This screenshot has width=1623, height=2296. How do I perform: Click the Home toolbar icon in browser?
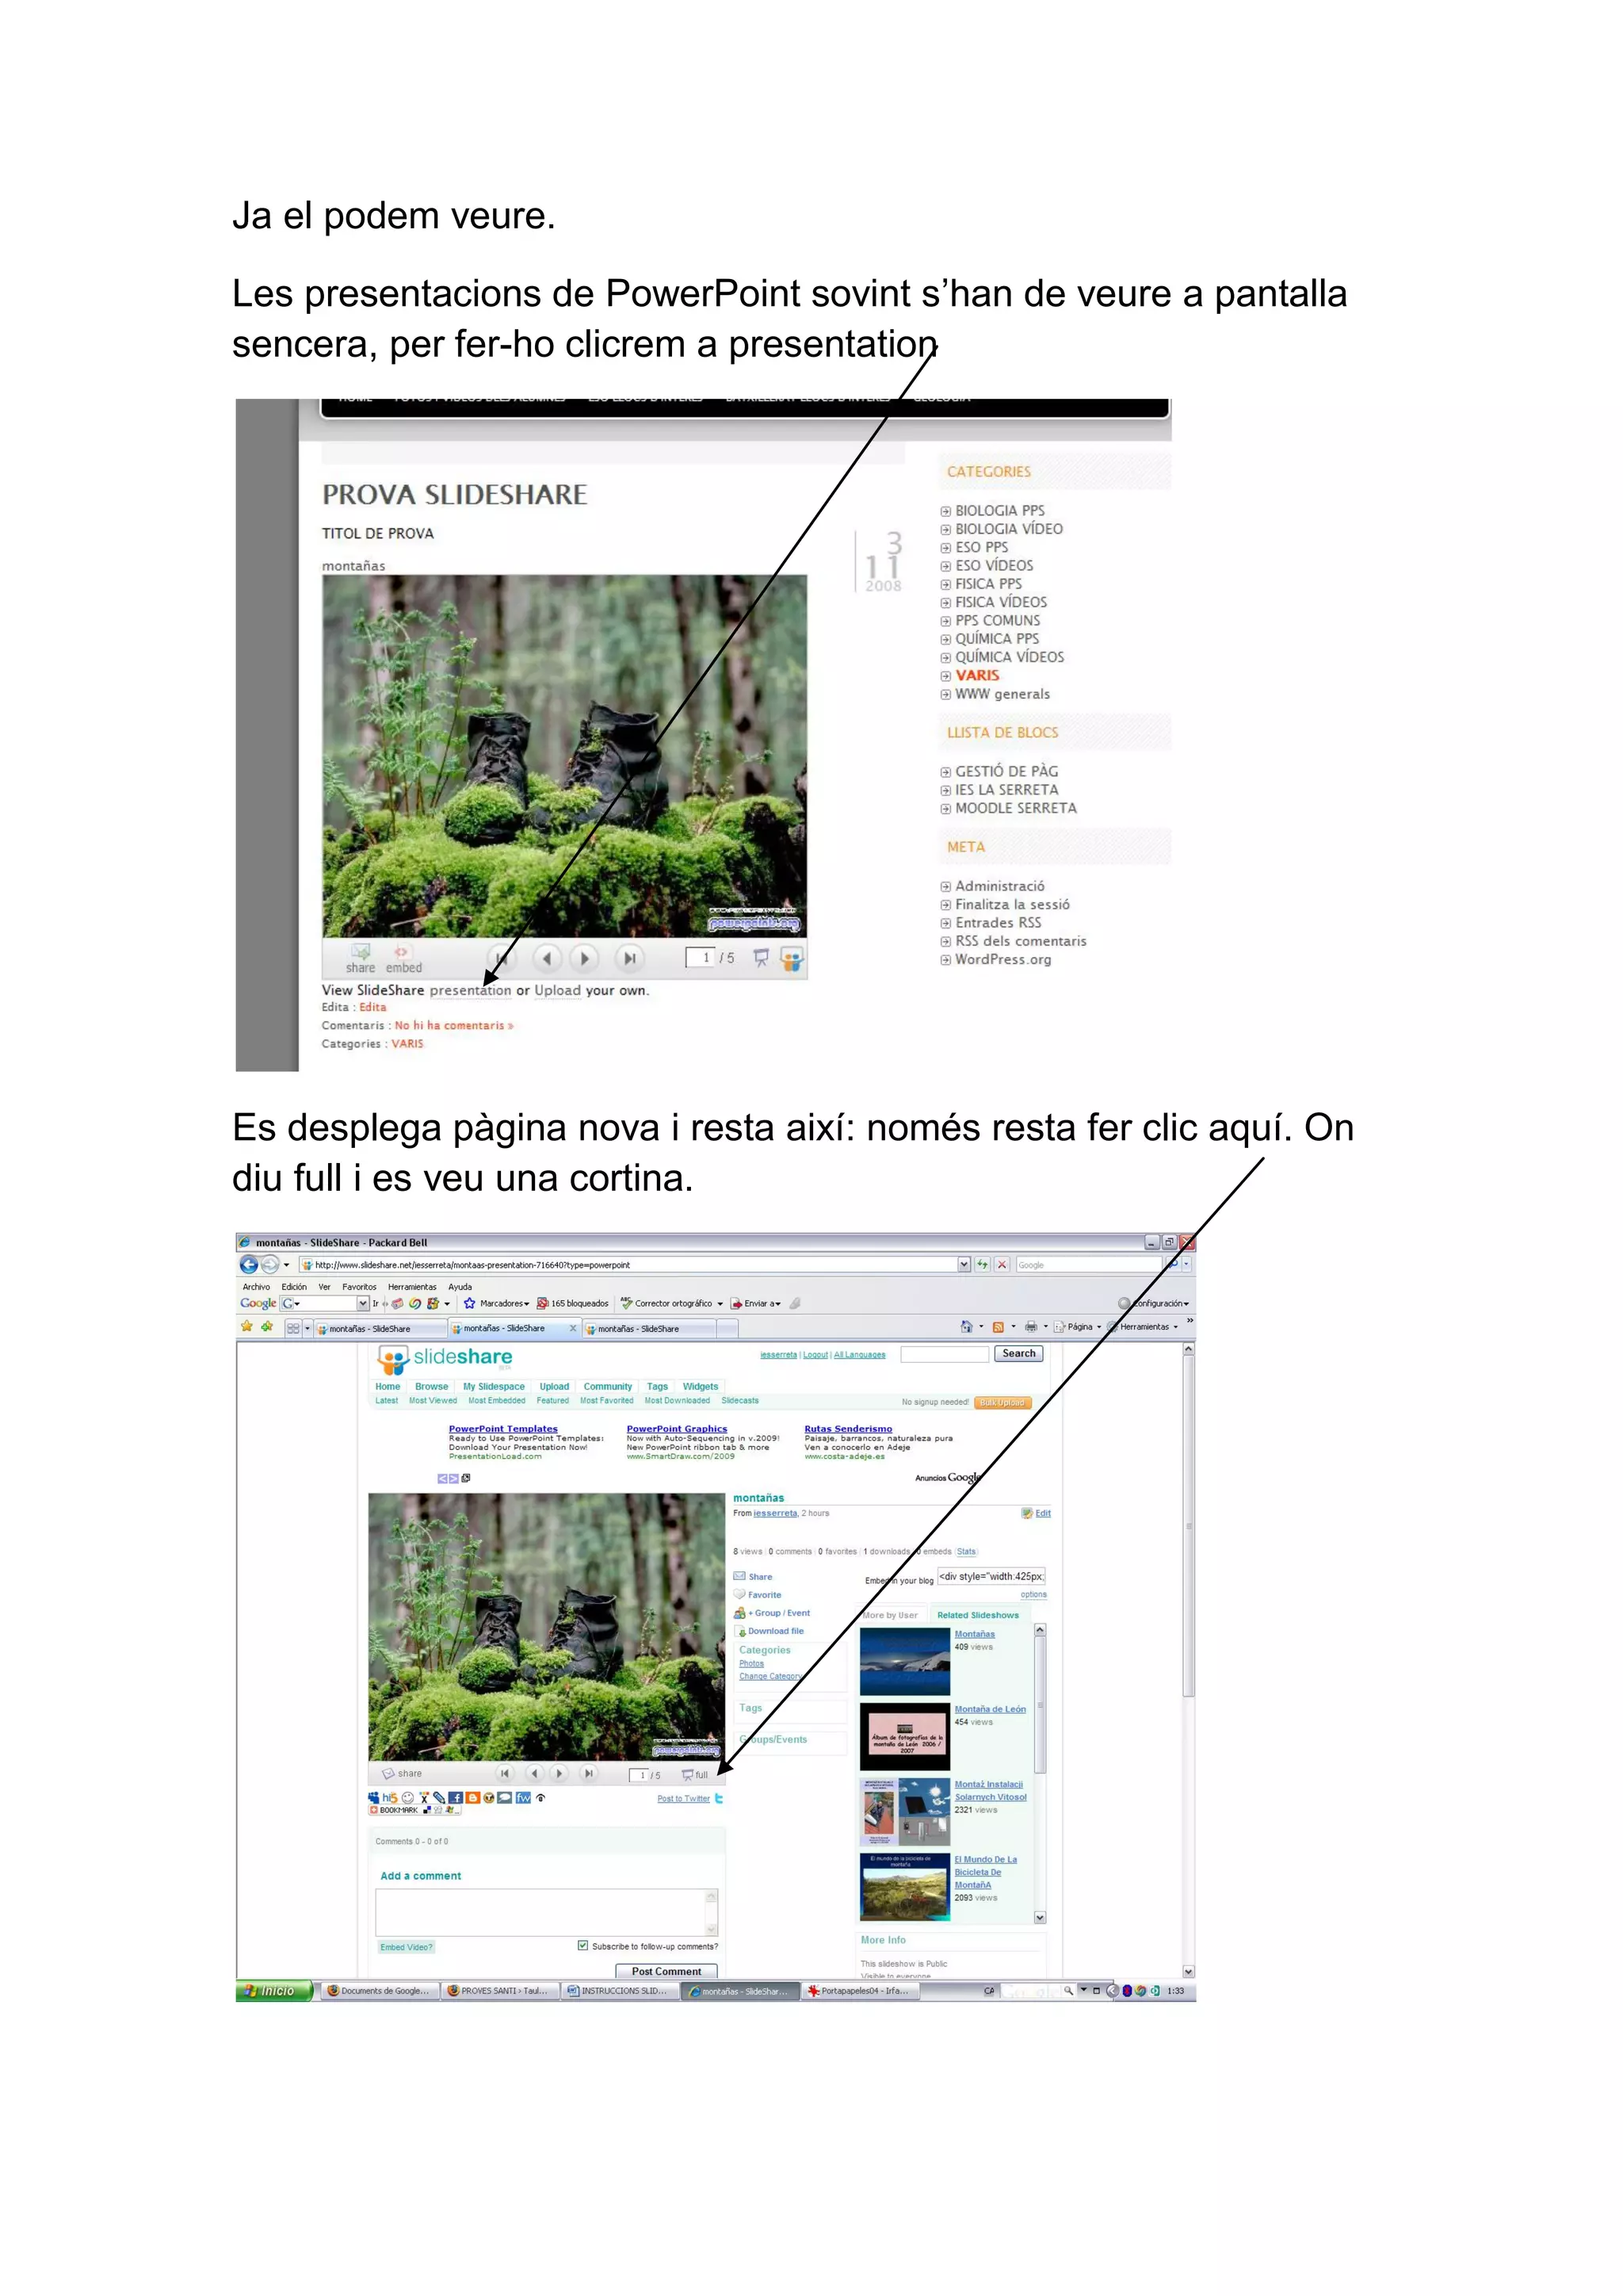[x=965, y=1327]
